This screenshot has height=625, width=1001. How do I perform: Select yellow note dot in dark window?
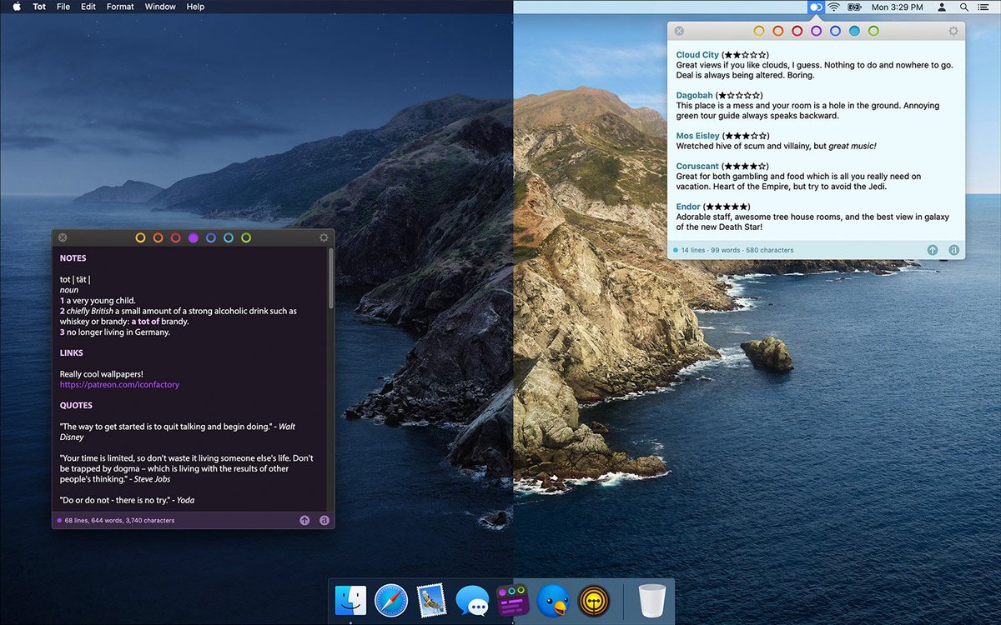click(x=140, y=237)
